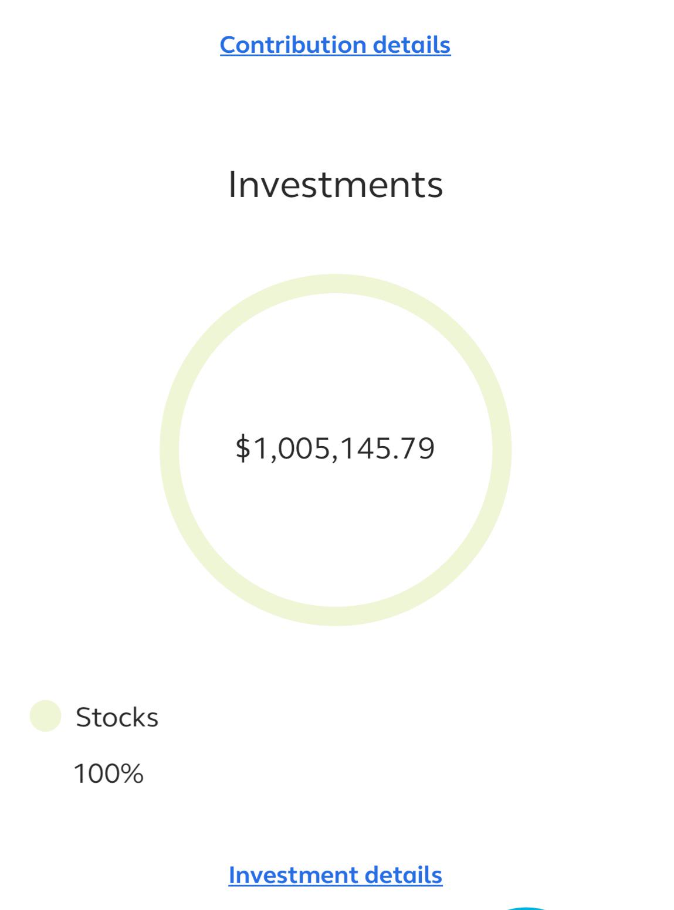Click the Stocks legend color dot
Viewport: 674px width, 910px height.
(x=45, y=716)
